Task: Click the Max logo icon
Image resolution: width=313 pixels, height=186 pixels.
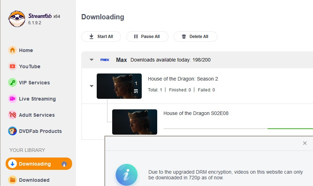Action: pos(105,60)
